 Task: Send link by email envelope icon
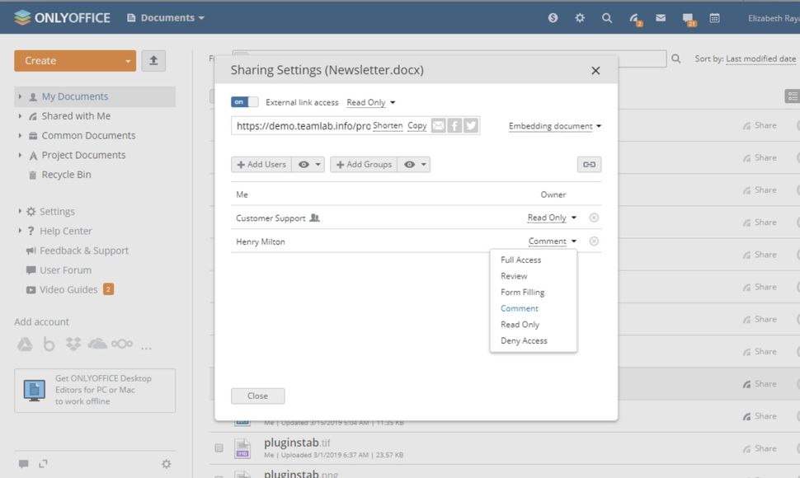[x=439, y=125]
